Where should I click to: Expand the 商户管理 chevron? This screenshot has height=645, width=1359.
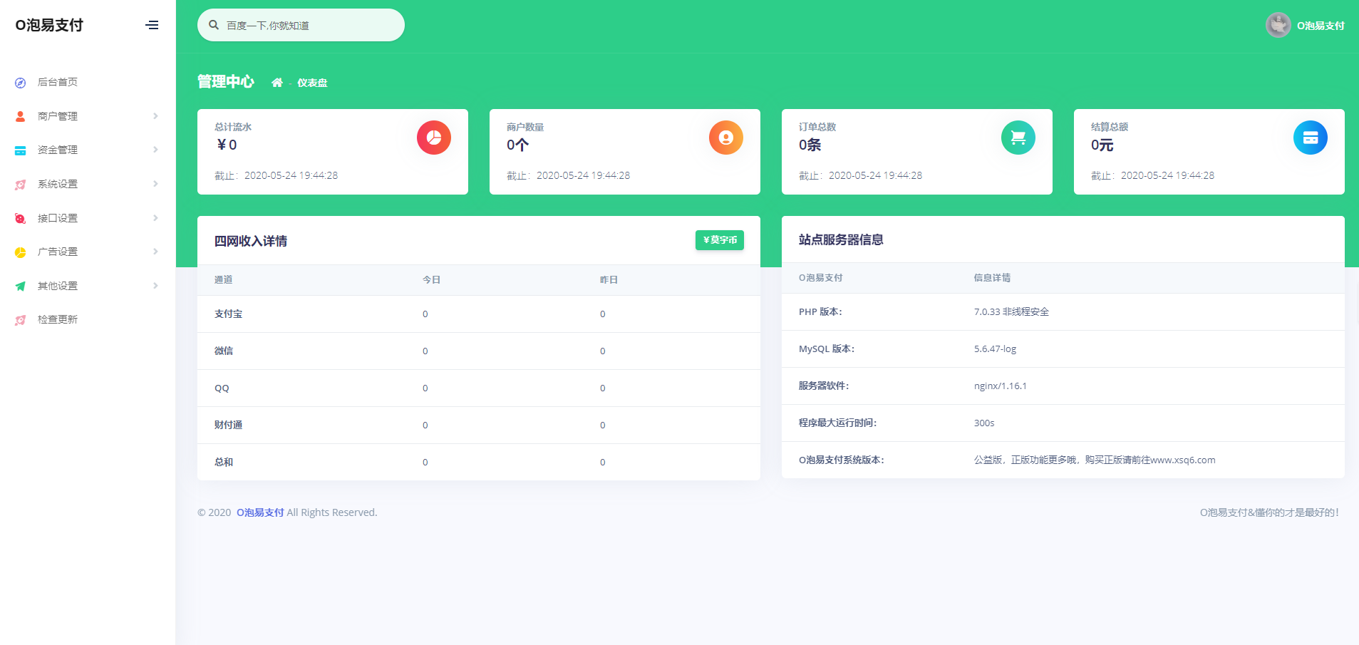pos(155,115)
